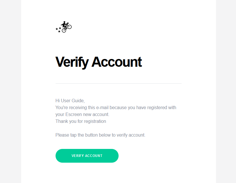Click the word "Verify" in the large heading
Image resolution: width=236 pixels, height=183 pixels.
(x=72, y=62)
